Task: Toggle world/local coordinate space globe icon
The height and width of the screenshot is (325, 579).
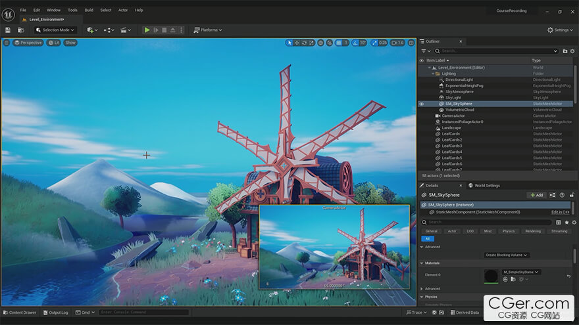Action: coord(320,43)
